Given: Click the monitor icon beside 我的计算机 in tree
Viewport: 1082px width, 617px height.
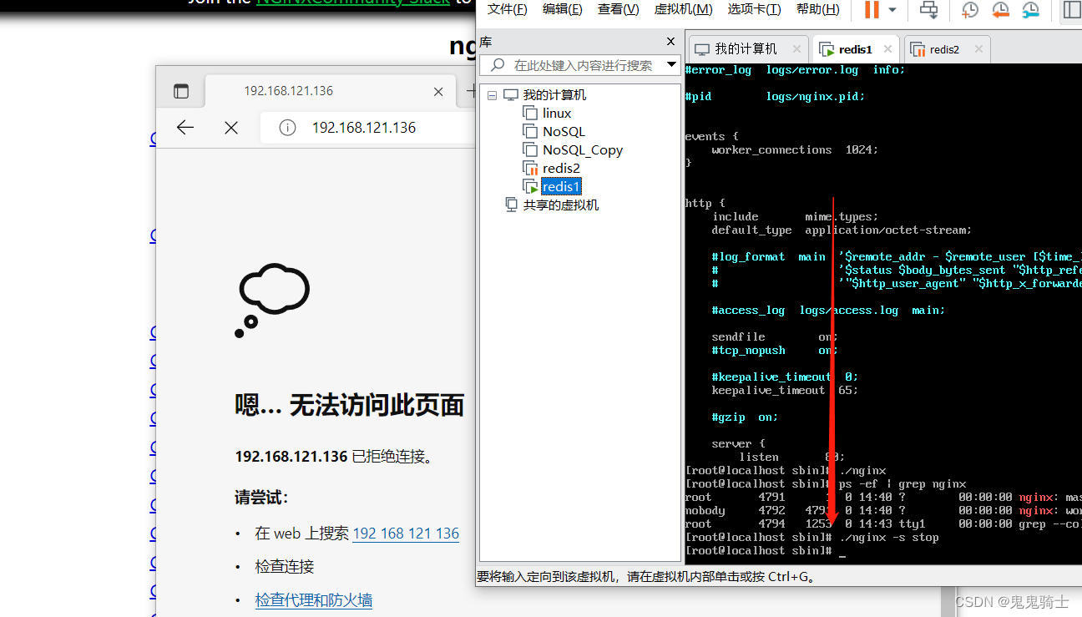Looking at the screenshot, I should 511,95.
